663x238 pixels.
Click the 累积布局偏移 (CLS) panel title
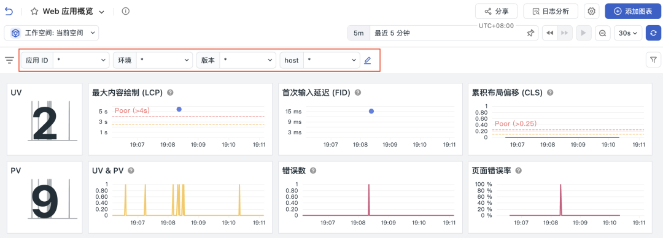(x=507, y=93)
